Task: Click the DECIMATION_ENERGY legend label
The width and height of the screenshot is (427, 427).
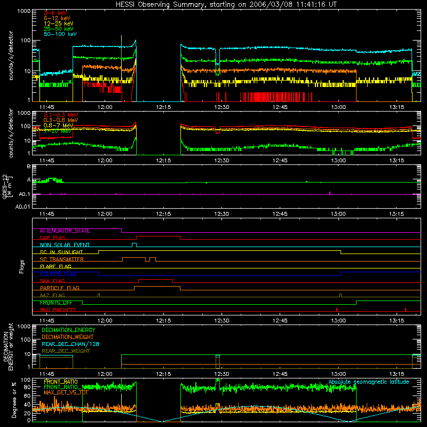Action: point(68,330)
